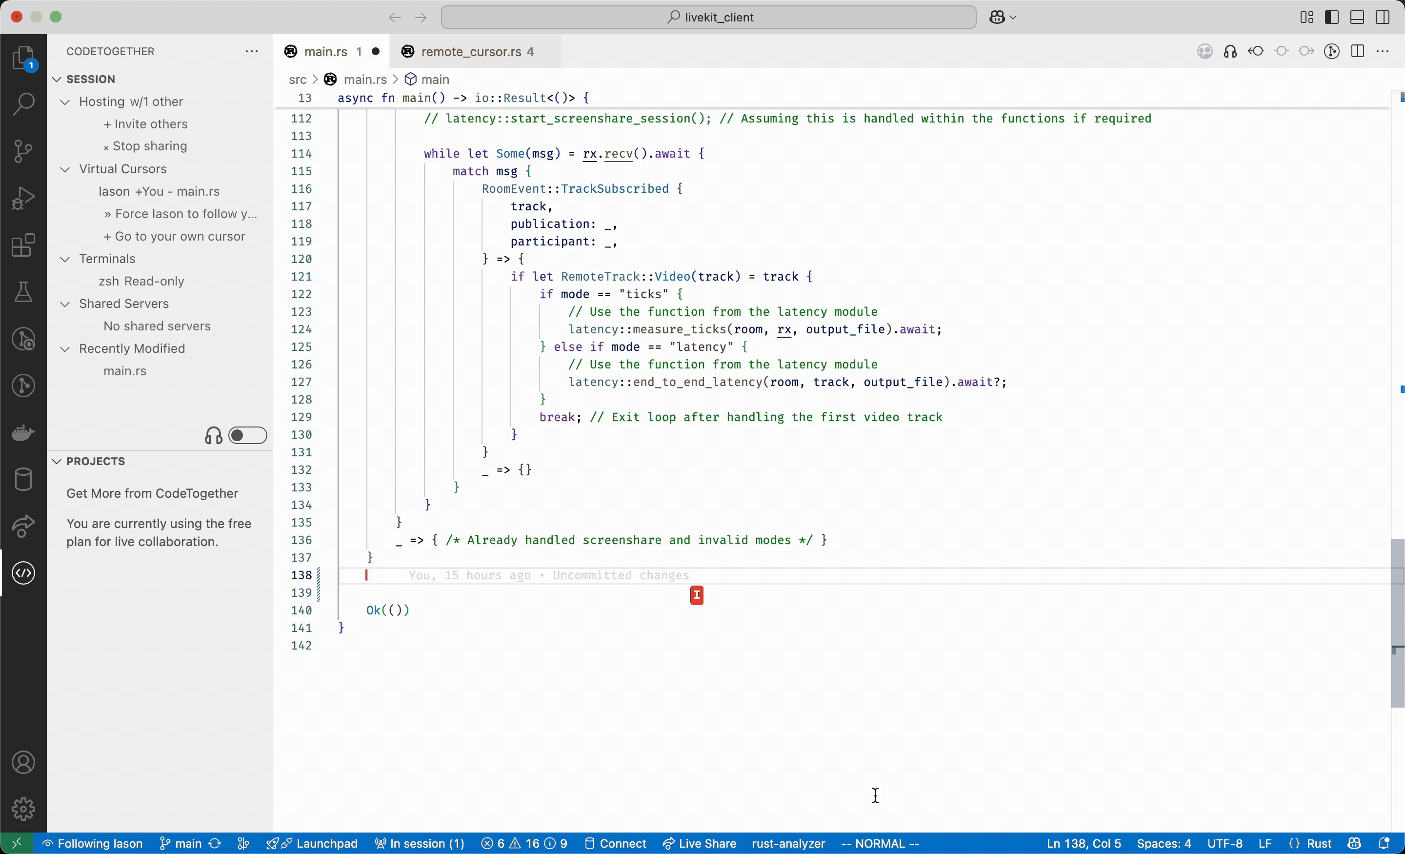This screenshot has height=854, width=1405.
Task: Click the main branch in status bar
Action: click(181, 843)
